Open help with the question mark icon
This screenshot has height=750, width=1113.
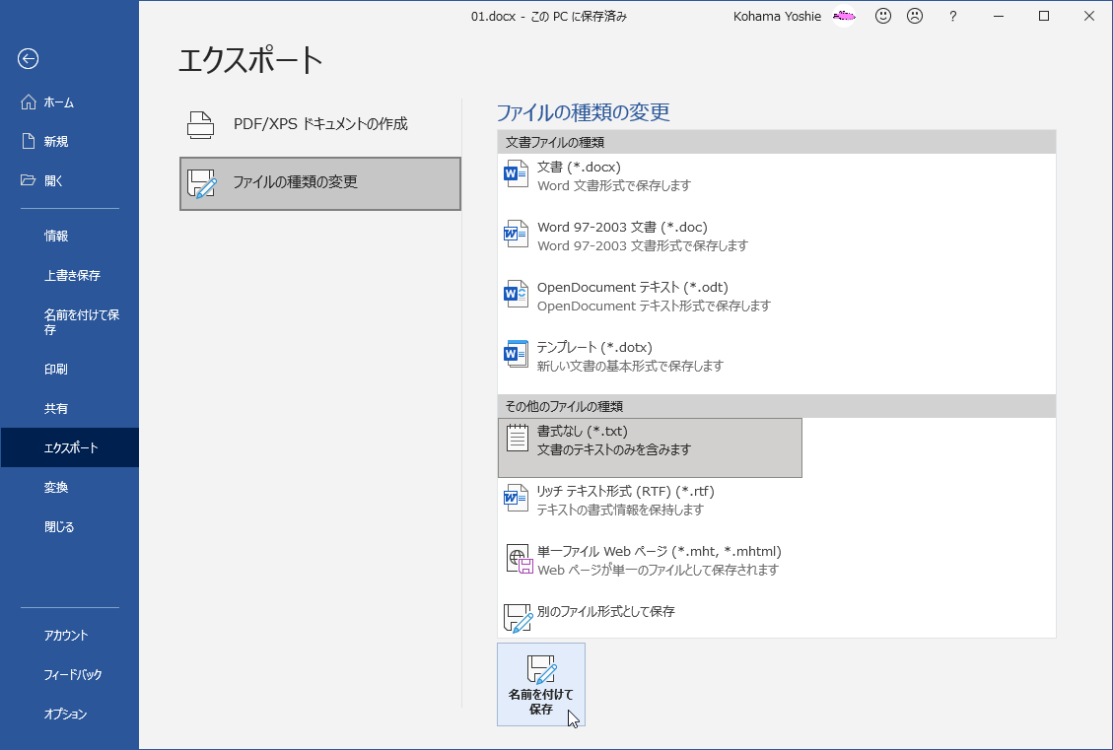pos(952,16)
